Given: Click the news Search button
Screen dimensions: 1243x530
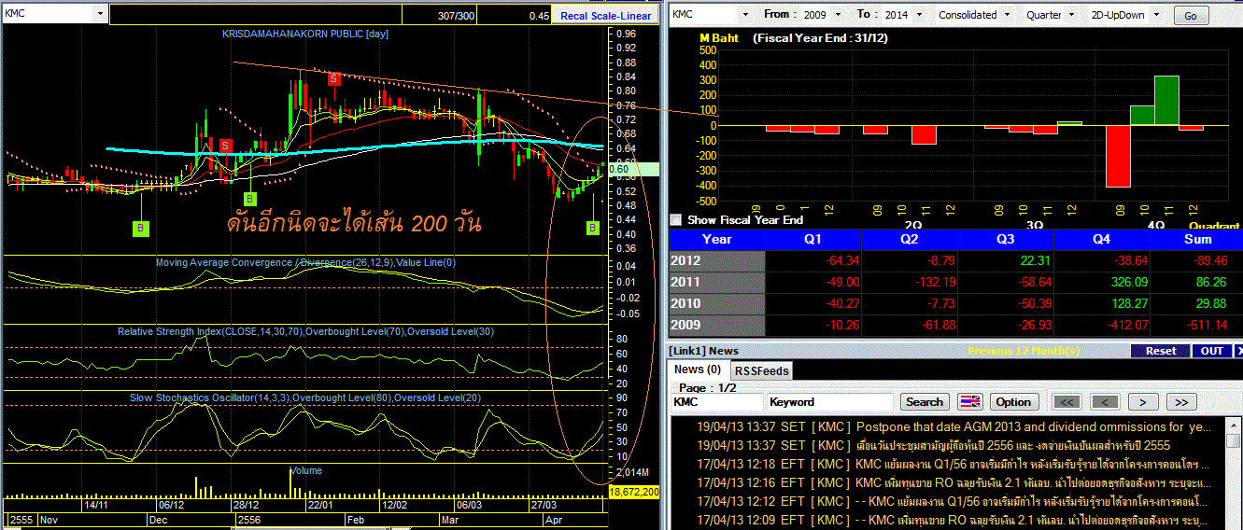Looking at the screenshot, I should pos(925,402).
